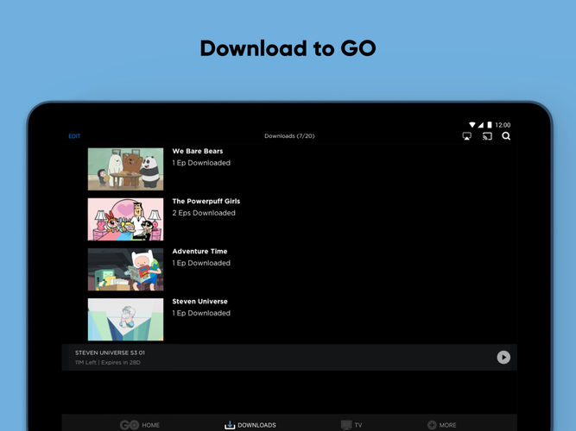Click "1 Ep Downloaded" under Steven Universe
This screenshot has height=431, width=576.
point(201,313)
